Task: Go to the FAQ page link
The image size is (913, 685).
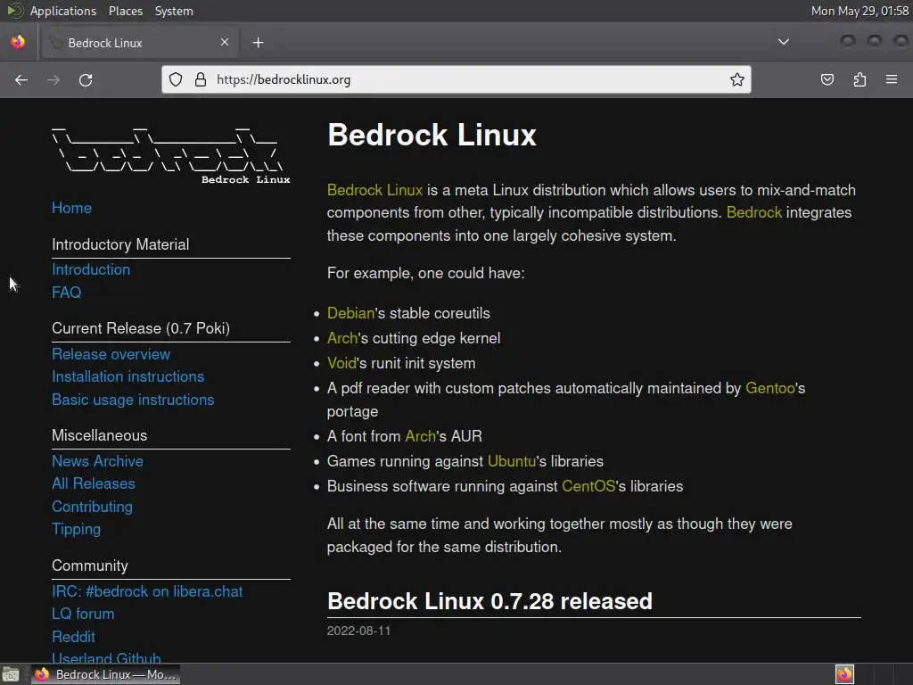Action: [x=66, y=293]
